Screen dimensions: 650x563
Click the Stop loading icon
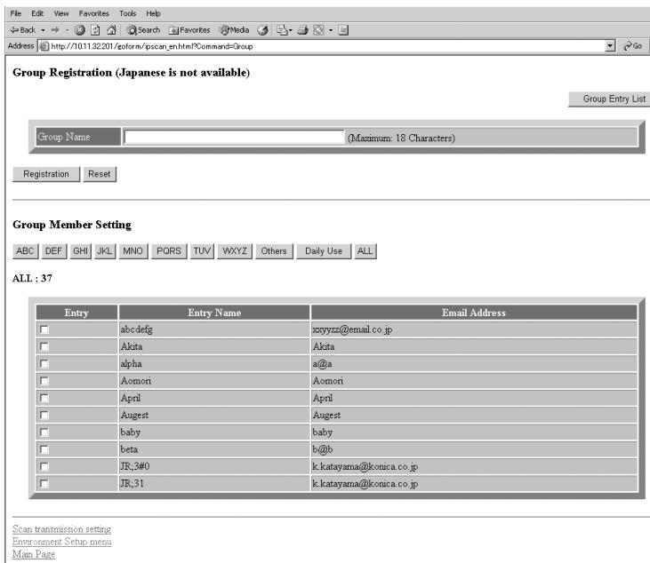click(80, 30)
